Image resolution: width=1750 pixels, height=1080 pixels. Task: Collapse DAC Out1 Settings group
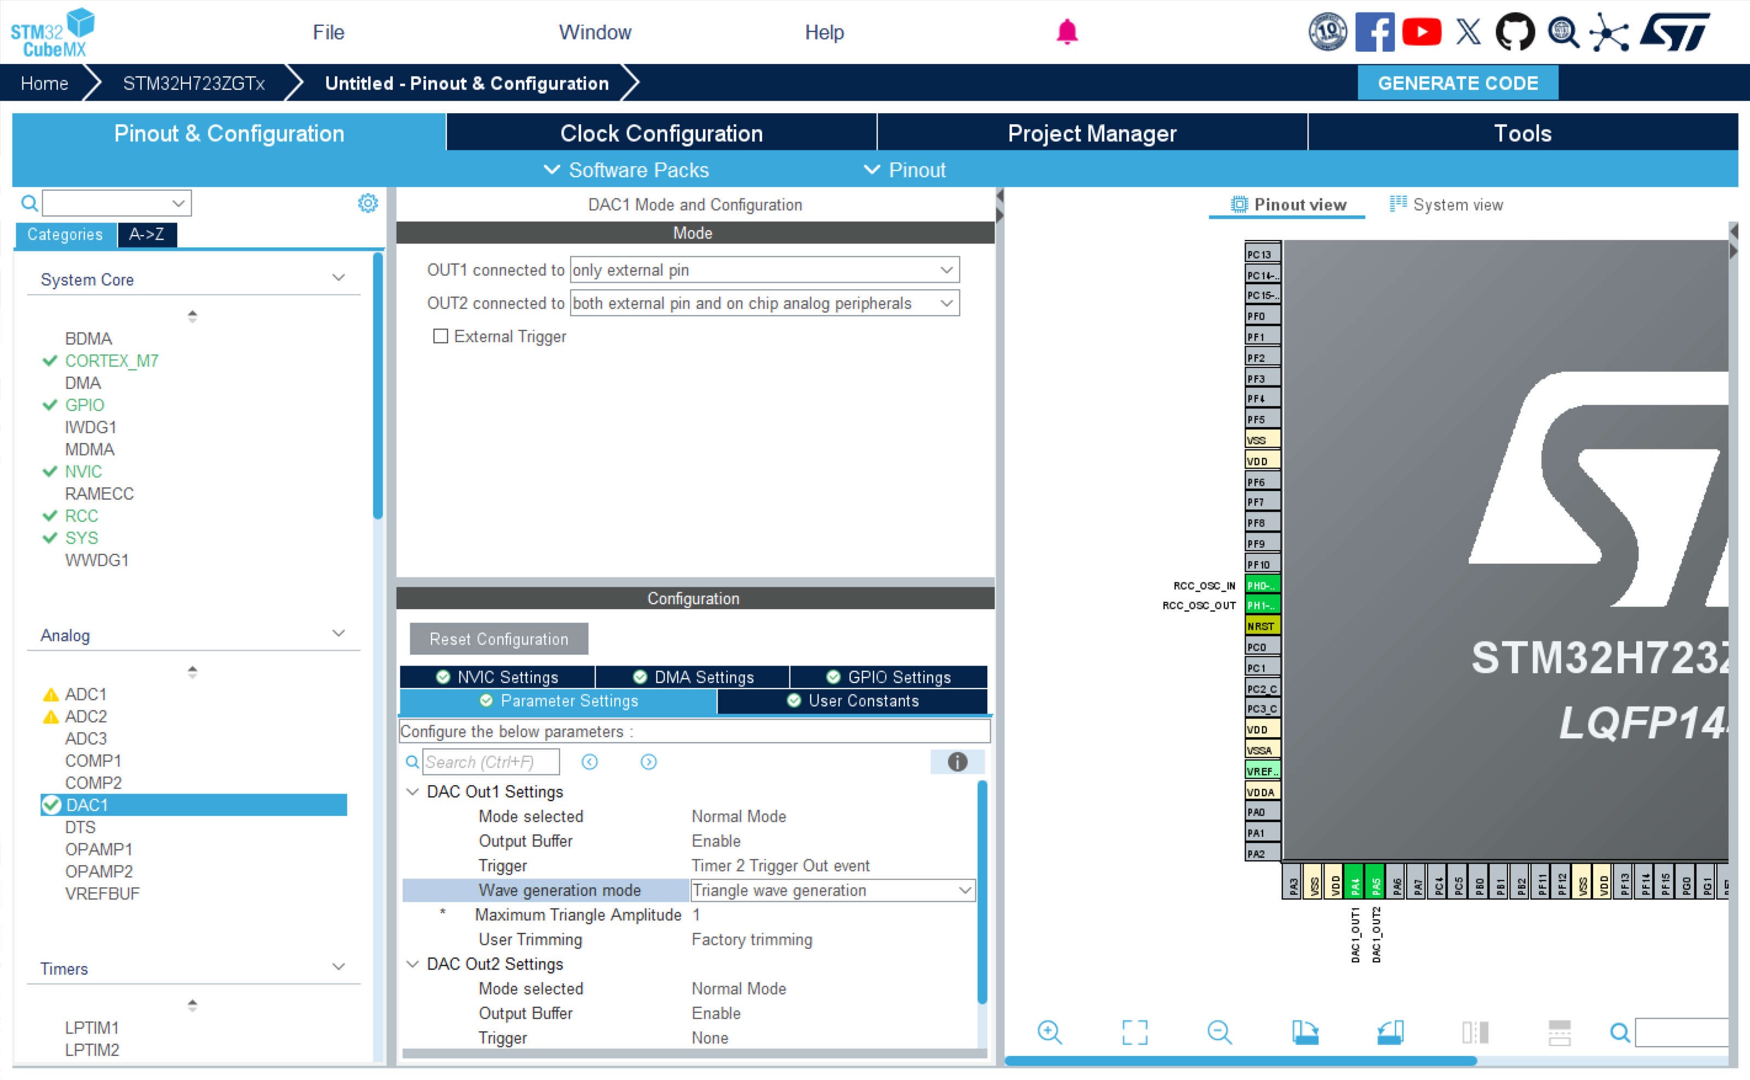pyautogui.click(x=412, y=791)
